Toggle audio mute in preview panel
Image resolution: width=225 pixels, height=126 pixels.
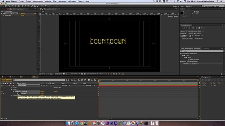pyautogui.click(x=196, y=28)
